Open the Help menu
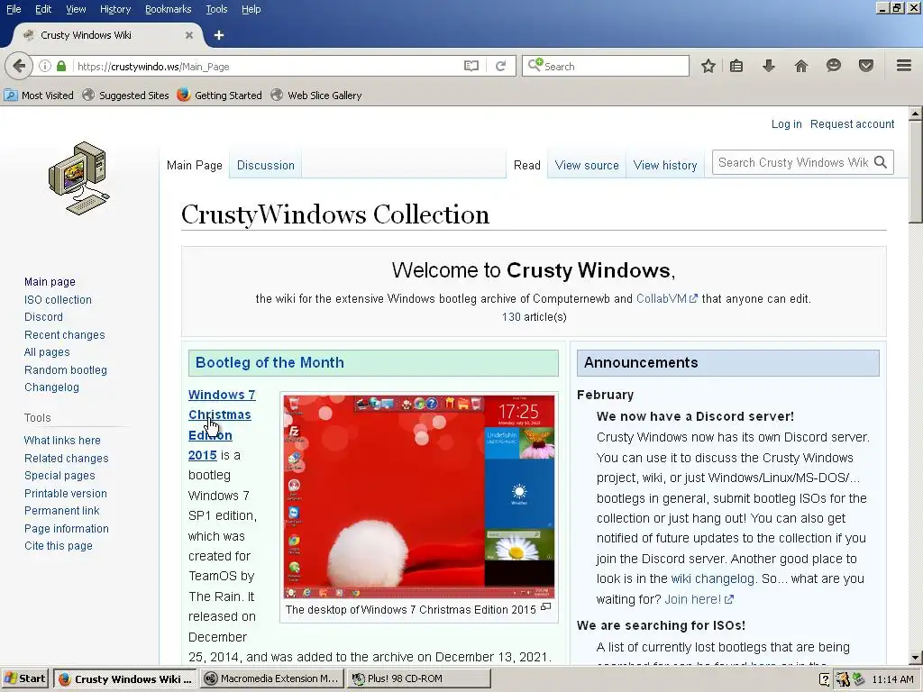 (x=251, y=9)
